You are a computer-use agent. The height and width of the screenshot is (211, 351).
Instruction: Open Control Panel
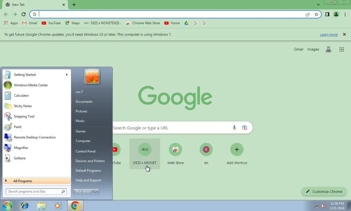coord(86,151)
